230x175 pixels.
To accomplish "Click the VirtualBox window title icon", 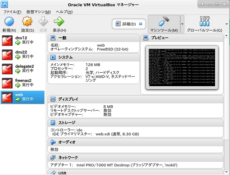I will pyautogui.click(x=5, y=4).
